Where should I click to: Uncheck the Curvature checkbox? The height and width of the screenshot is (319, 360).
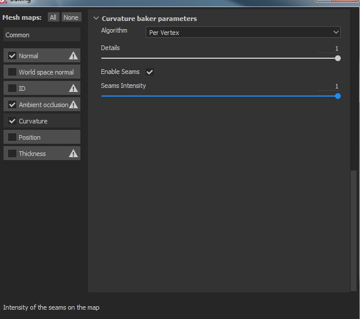12,121
